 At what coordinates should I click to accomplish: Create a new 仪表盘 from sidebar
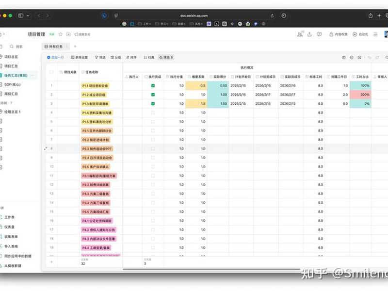click(x=9, y=227)
